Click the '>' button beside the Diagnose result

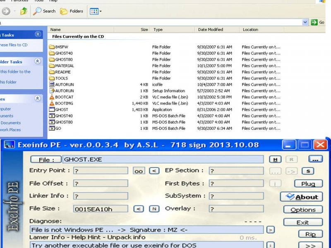[x=271, y=229]
